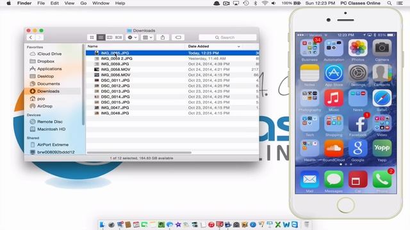
Task: Switch Finder to list view
Action: (x=101, y=38)
